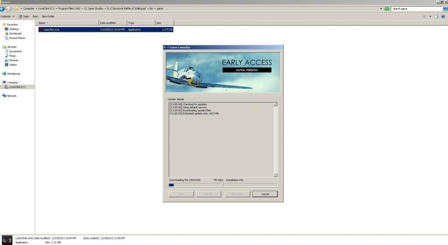Click the IL-2 Game Launcher title bar

click(x=223, y=47)
